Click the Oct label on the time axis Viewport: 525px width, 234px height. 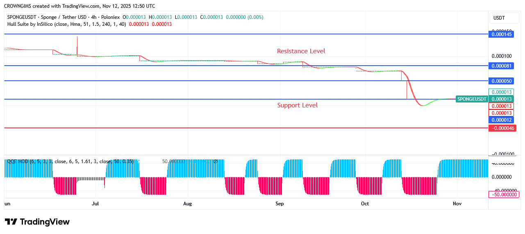click(365, 203)
